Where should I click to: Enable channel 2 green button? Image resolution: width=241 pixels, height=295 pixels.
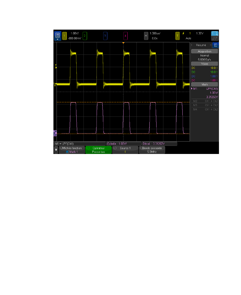tap(85, 36)
